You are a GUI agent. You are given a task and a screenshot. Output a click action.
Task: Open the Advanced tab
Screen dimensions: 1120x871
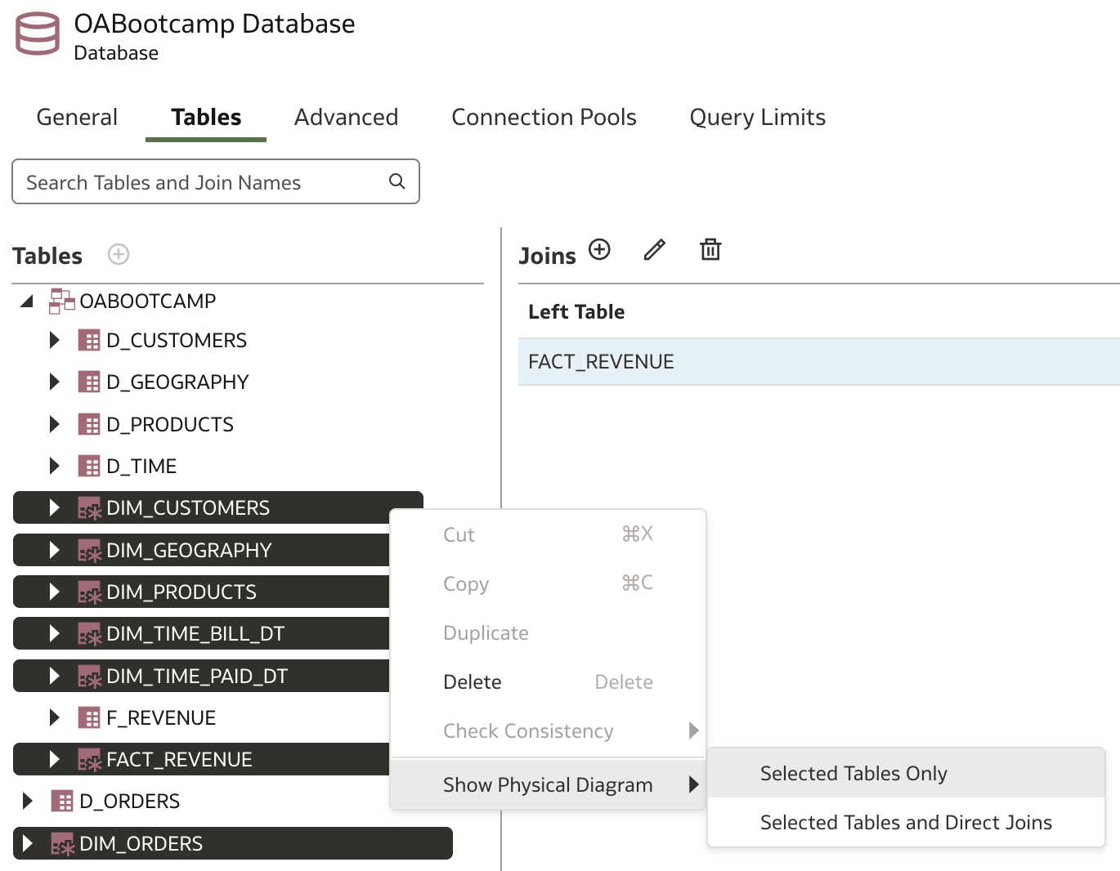pyautogui.click(x=346, y=117)
